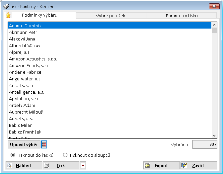Click the printer icon in the title bar
The image size is (223, 174).
(6, 6)
